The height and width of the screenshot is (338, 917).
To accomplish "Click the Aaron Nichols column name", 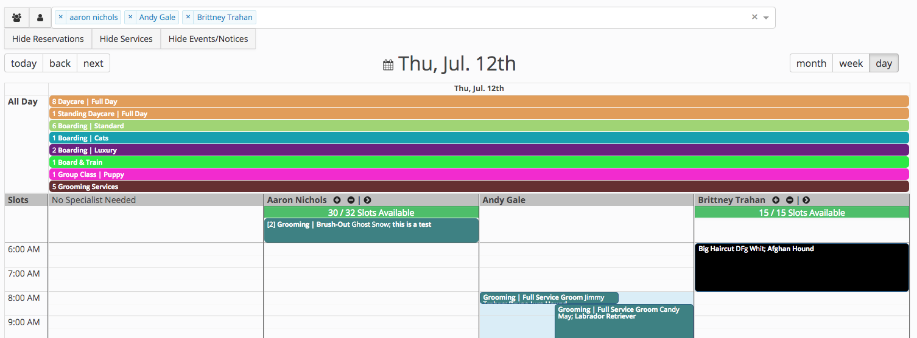I will pos(297,200).
